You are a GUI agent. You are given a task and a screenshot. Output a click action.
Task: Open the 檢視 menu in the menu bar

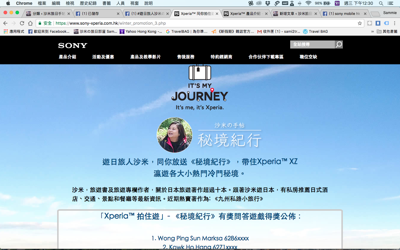pyautogui.click(x=70, y=3)
